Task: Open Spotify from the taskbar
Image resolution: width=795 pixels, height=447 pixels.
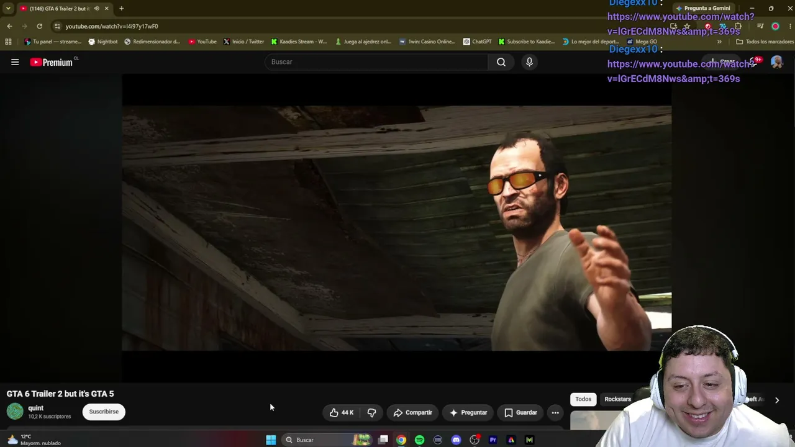Action: tap(419, 440)
